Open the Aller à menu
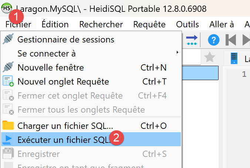This screenshot has width=250, height=168. point(222,24)
